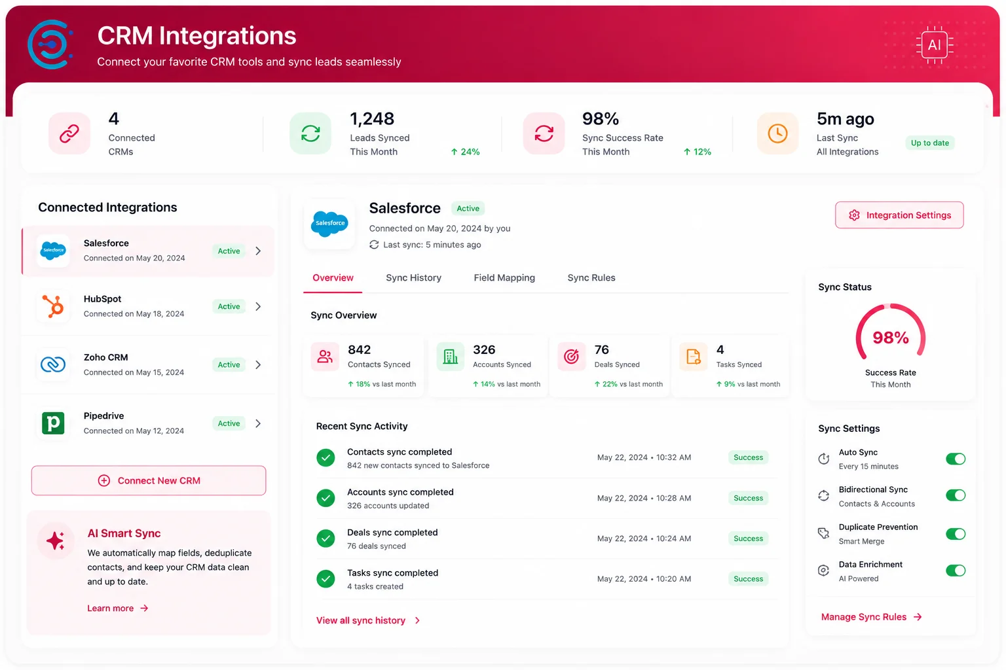The width and height of the screenshot is (1006, 670).
Task: Disable the Bidirectional Sync switch
Action: point(956,495)
